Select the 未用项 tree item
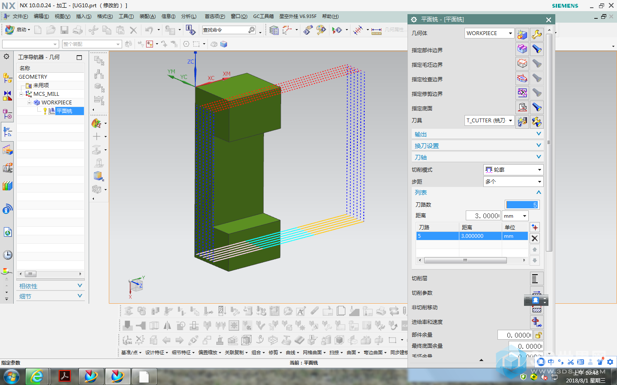Screen dimensions: 617x385 point(41,86)
